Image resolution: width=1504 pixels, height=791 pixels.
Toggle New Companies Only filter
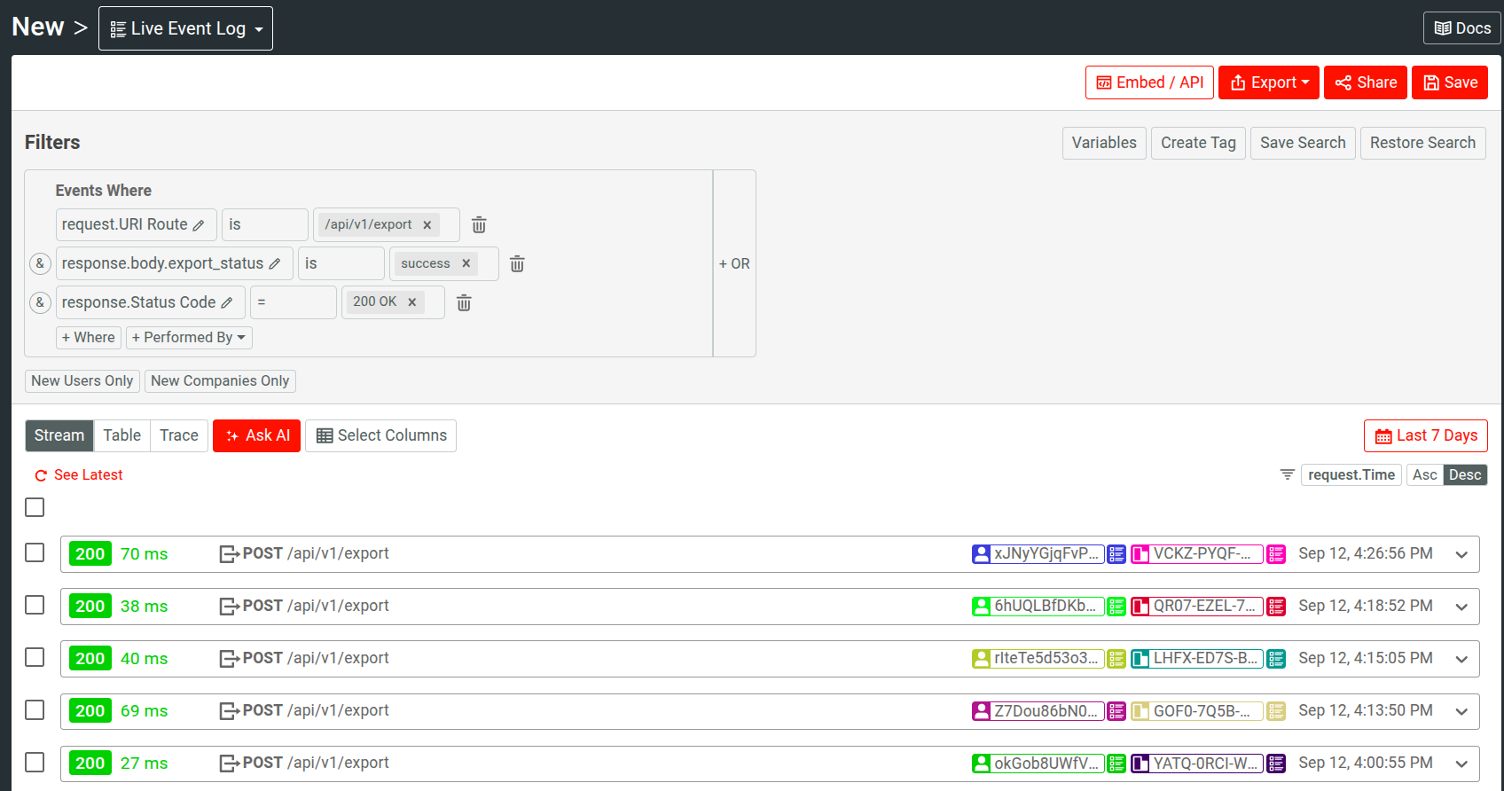point(220,380)
